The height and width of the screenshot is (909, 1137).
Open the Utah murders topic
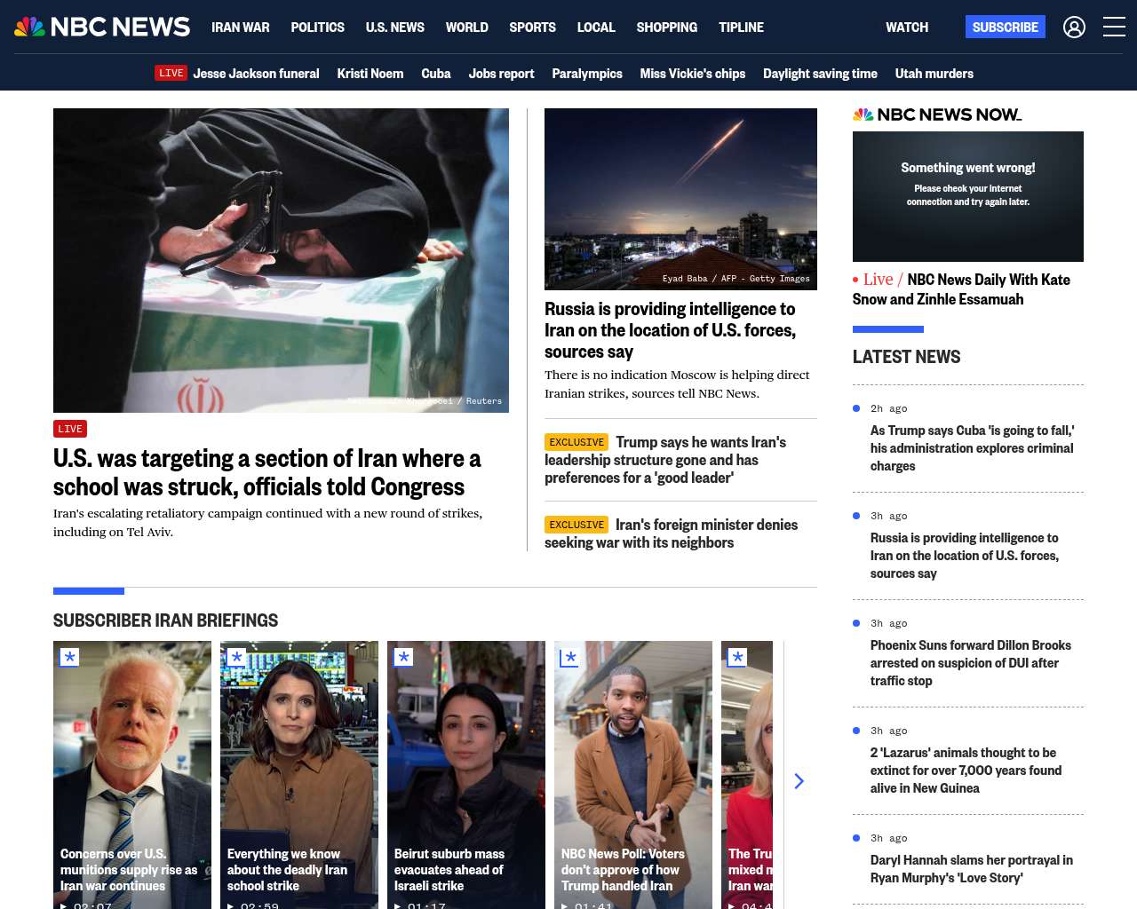[934, 74]
